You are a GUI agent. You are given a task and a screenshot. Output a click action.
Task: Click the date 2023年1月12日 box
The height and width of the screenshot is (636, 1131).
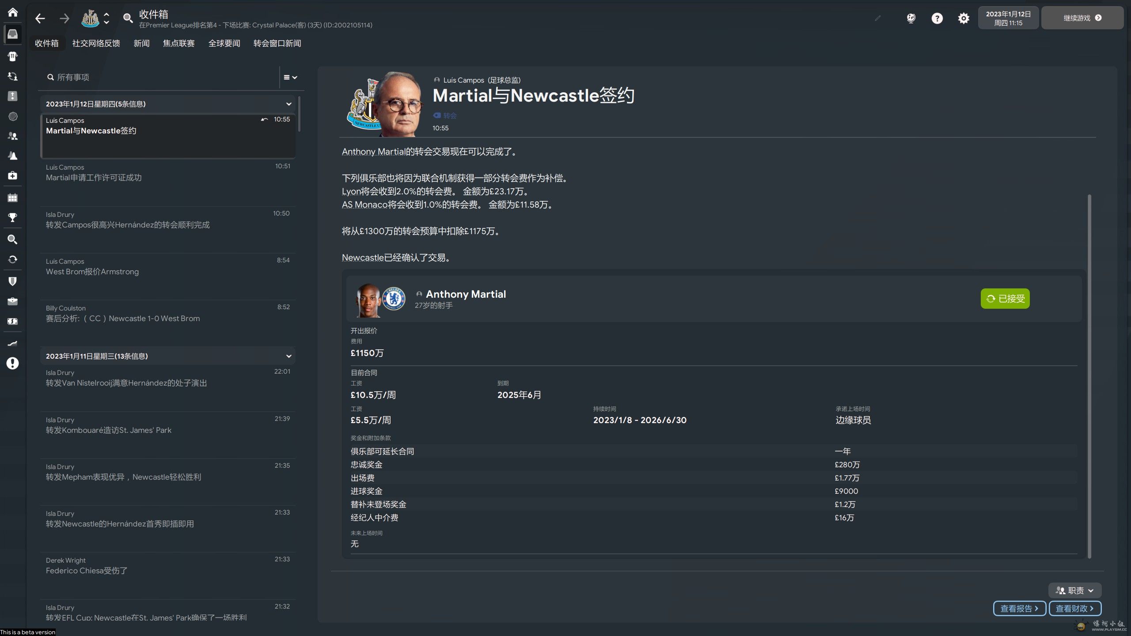[1008, 18]
